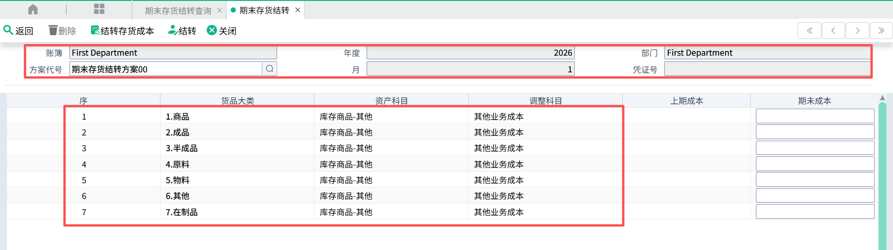Screen dimensions: 893x250
Task: Close the 期末存货结转查询 tab
Action: [x=220, y=10]
